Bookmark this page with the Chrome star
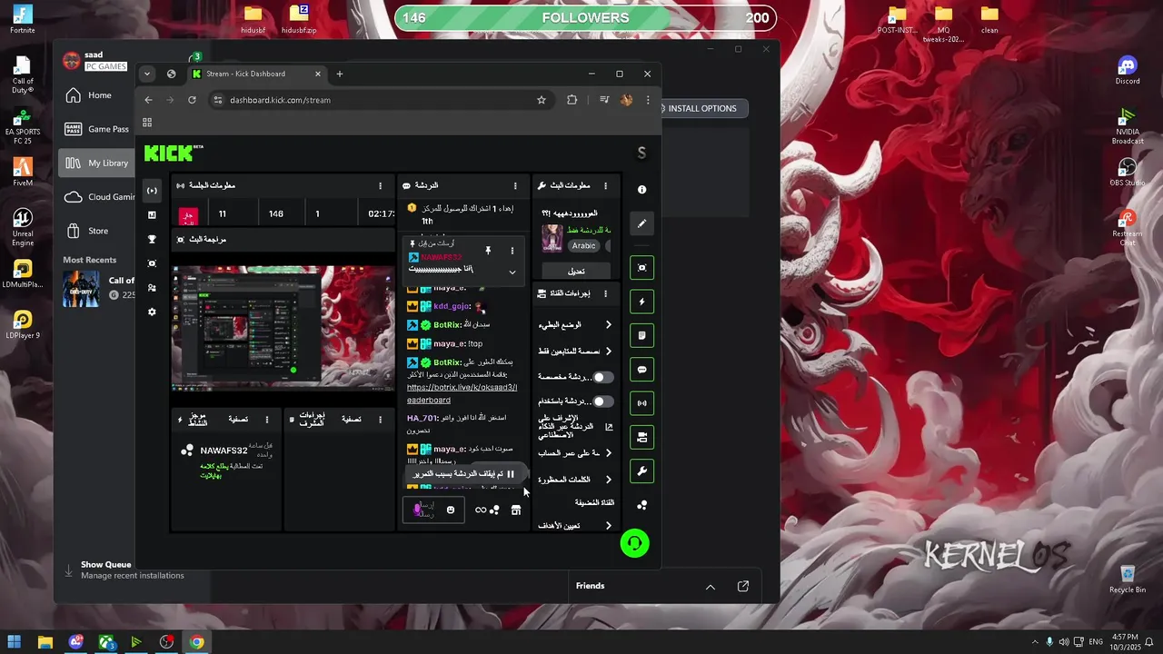 542,100
